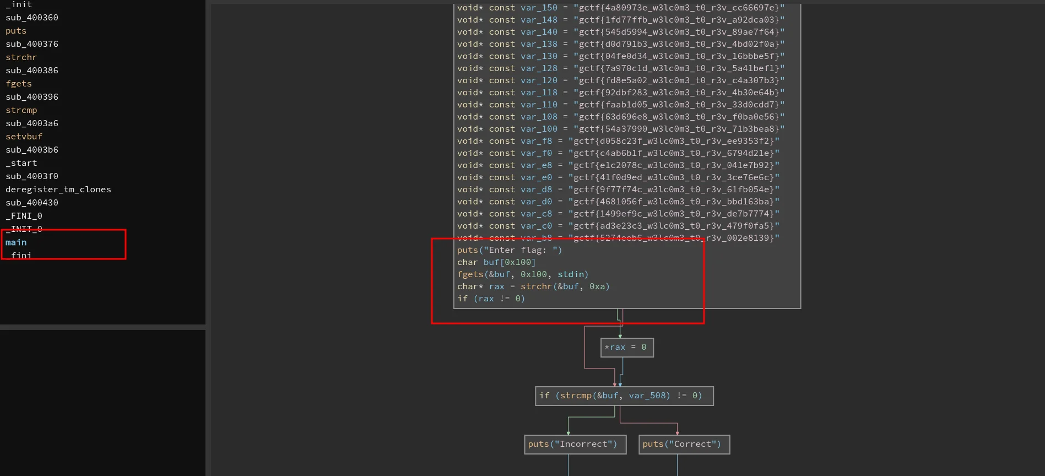The image size is (1045, 476).
Task: Select the puts("Correct") block
Action: click(x=684, y=445)
